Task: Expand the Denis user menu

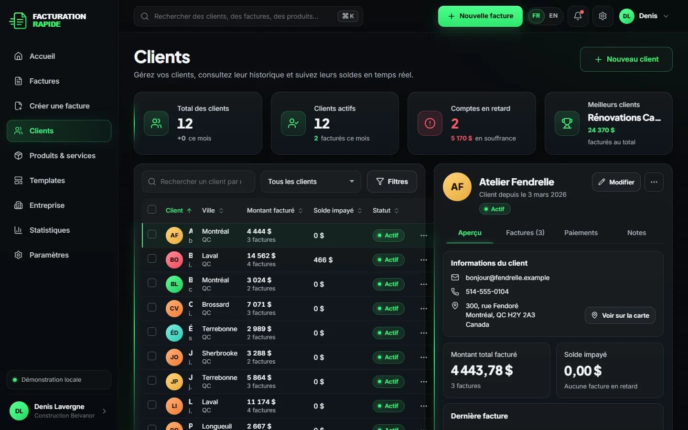Action: [x=645, y=16]
